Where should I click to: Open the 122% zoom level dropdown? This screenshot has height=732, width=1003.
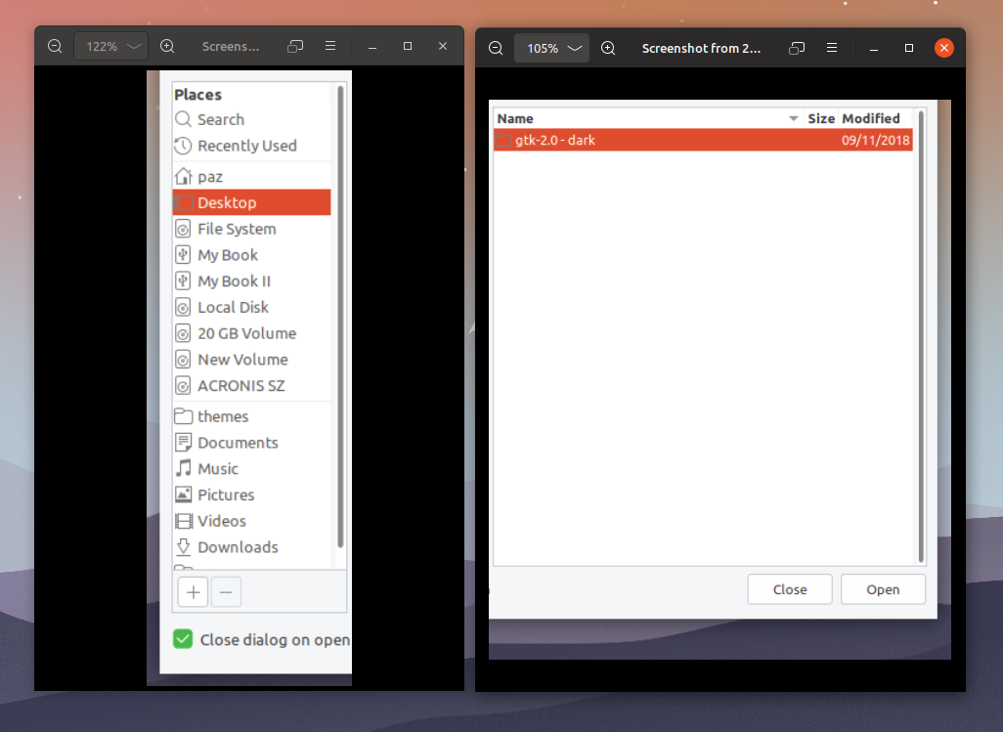(110, 45)
